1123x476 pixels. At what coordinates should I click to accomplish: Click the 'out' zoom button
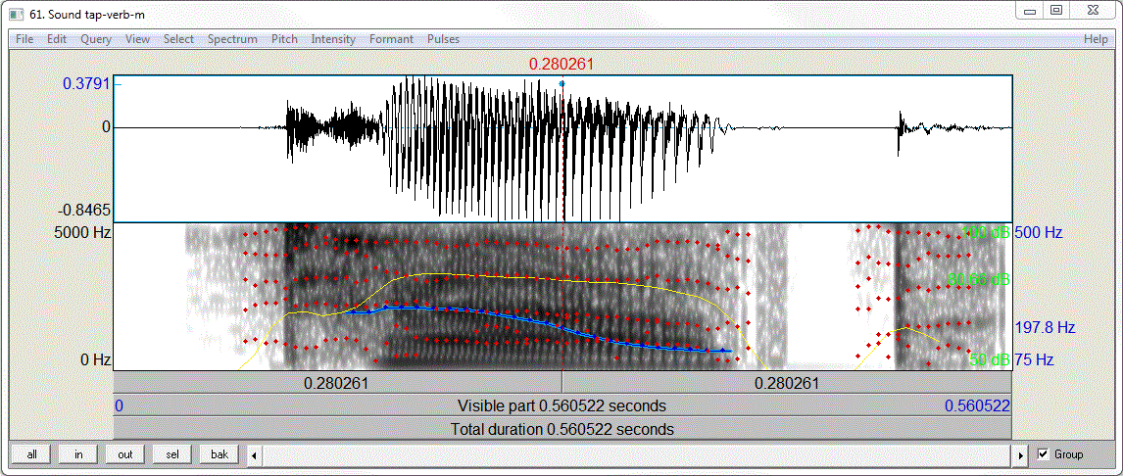(x=125, y=453)
